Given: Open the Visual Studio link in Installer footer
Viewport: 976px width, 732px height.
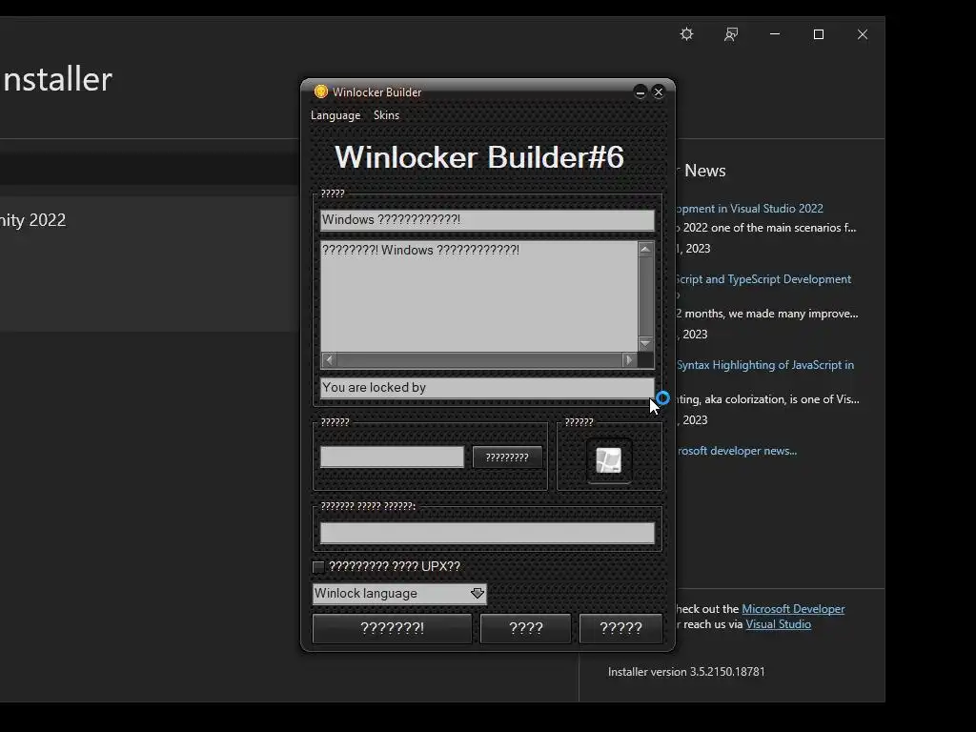Looking at the screenshot, I should (x=778, y=624).
